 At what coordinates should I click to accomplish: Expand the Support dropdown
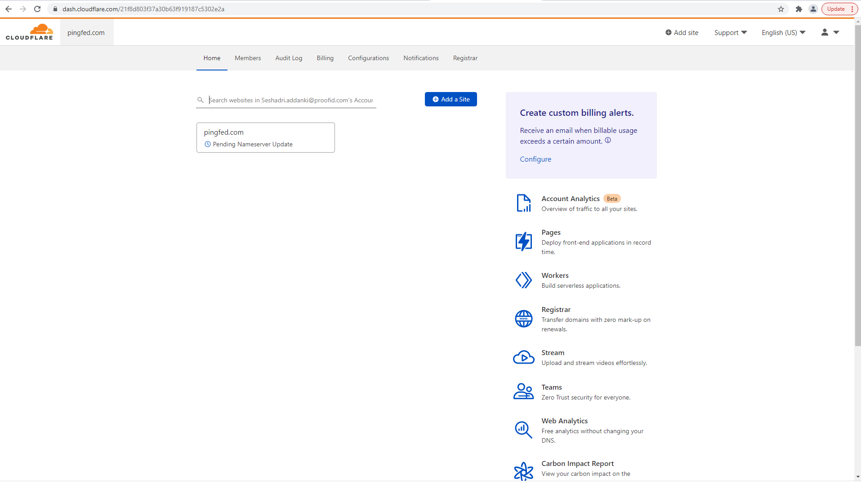point(731,32)
